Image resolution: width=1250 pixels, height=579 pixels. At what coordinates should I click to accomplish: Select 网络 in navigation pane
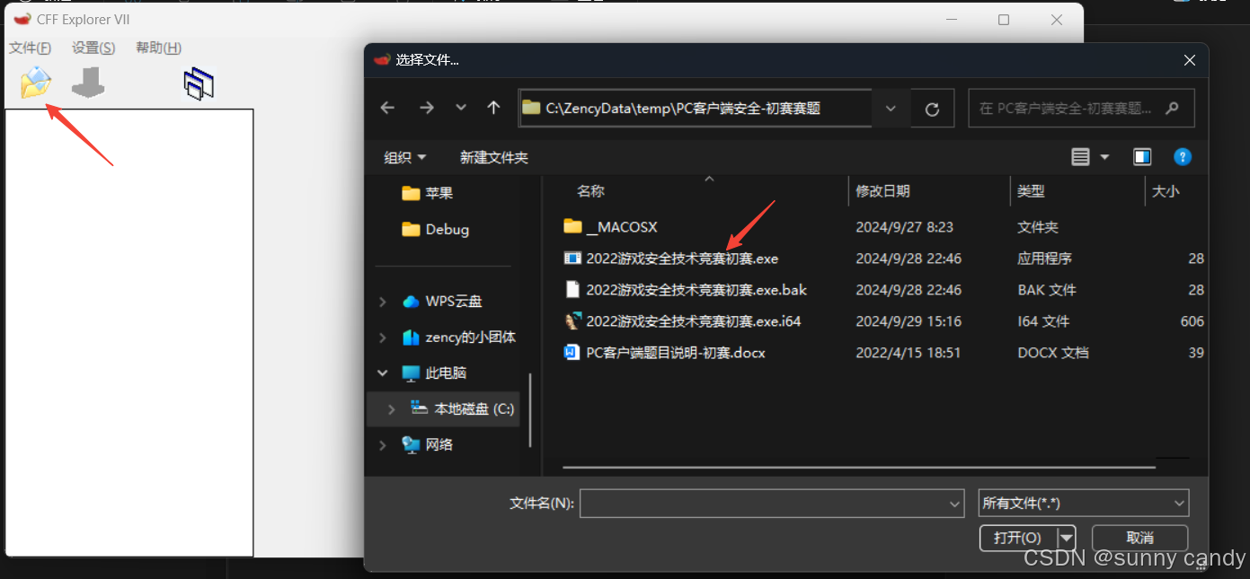click(428, 444)
